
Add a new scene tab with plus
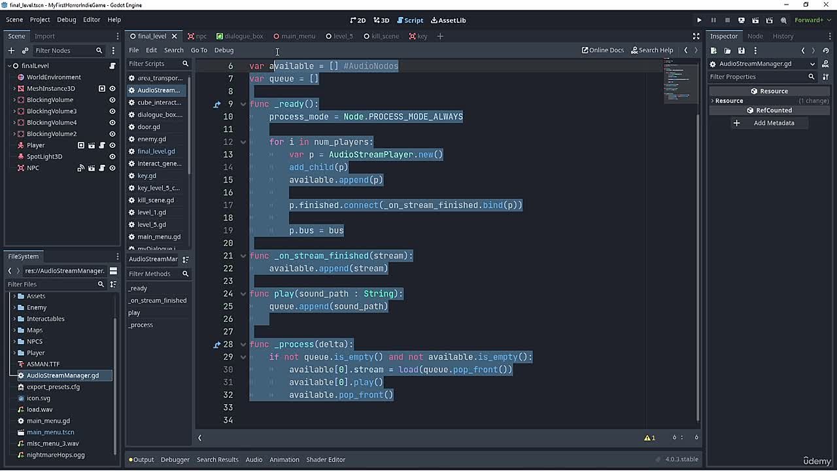[440, 36]
